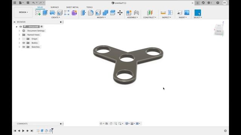The image size is (241, 135).
Task: Select the Offset Plane construct tool
Action: [150, 13]
